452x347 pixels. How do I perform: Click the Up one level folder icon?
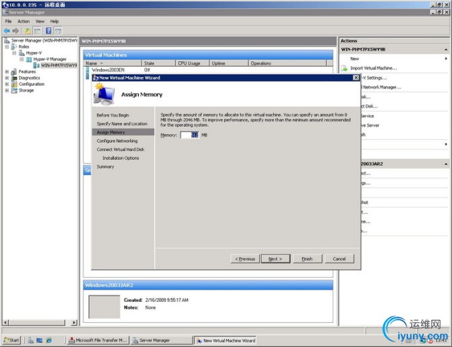28,31
